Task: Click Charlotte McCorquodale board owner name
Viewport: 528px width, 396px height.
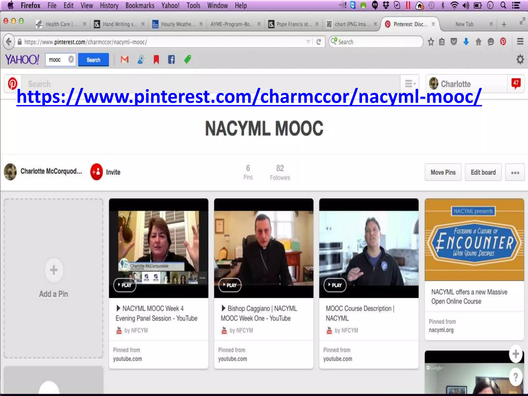Action: [51, 171]
